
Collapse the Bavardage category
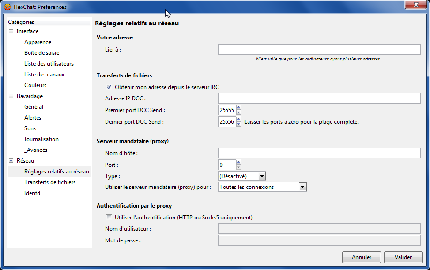click(11, 96)
